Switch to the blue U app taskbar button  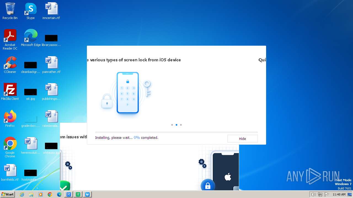[88, 194]
